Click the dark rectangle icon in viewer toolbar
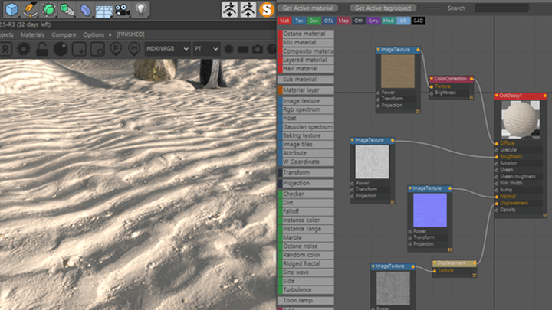 point(243,49)
